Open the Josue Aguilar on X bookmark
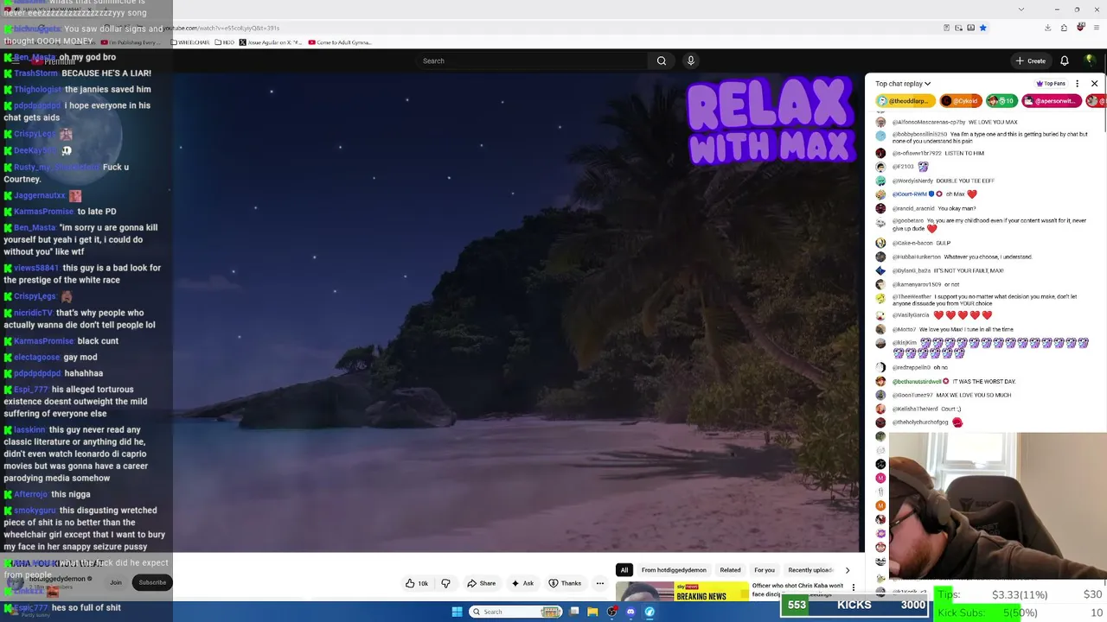Image resolution: width=1107 pixels, height=622 pixels. (x=271, y=42)
